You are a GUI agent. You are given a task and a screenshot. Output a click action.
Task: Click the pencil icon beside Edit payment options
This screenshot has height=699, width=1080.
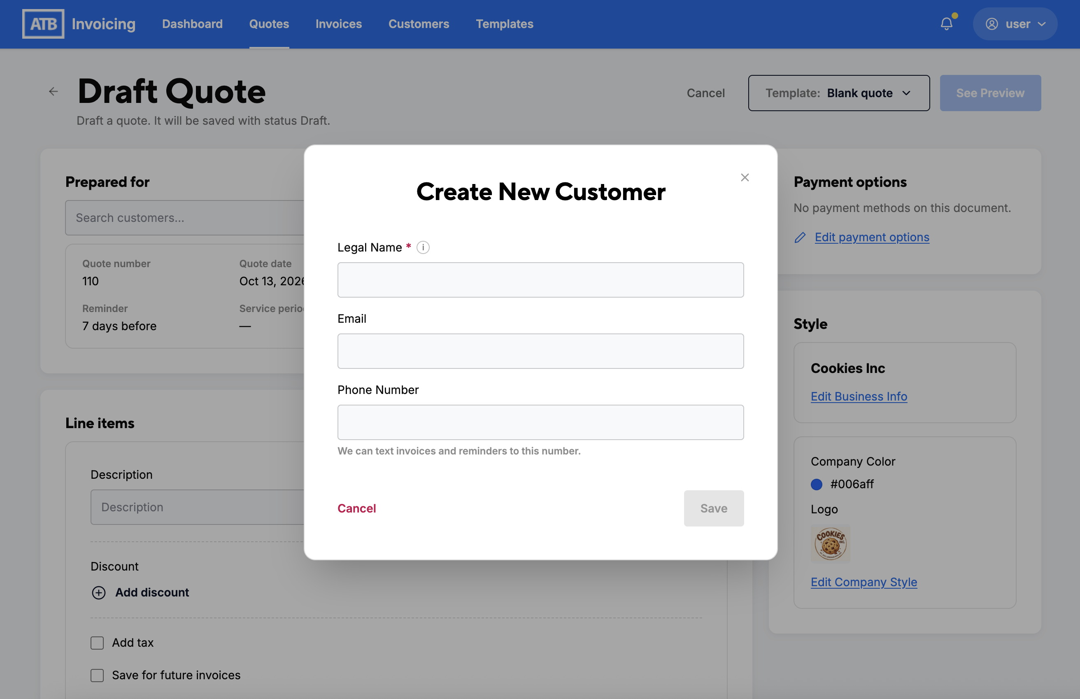(800, 238)
